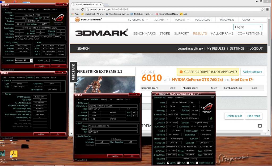The height and width of the screenshot is (166, 272).
Task: Click the YOUGAMERS top nav link
Action: [227, 20]
